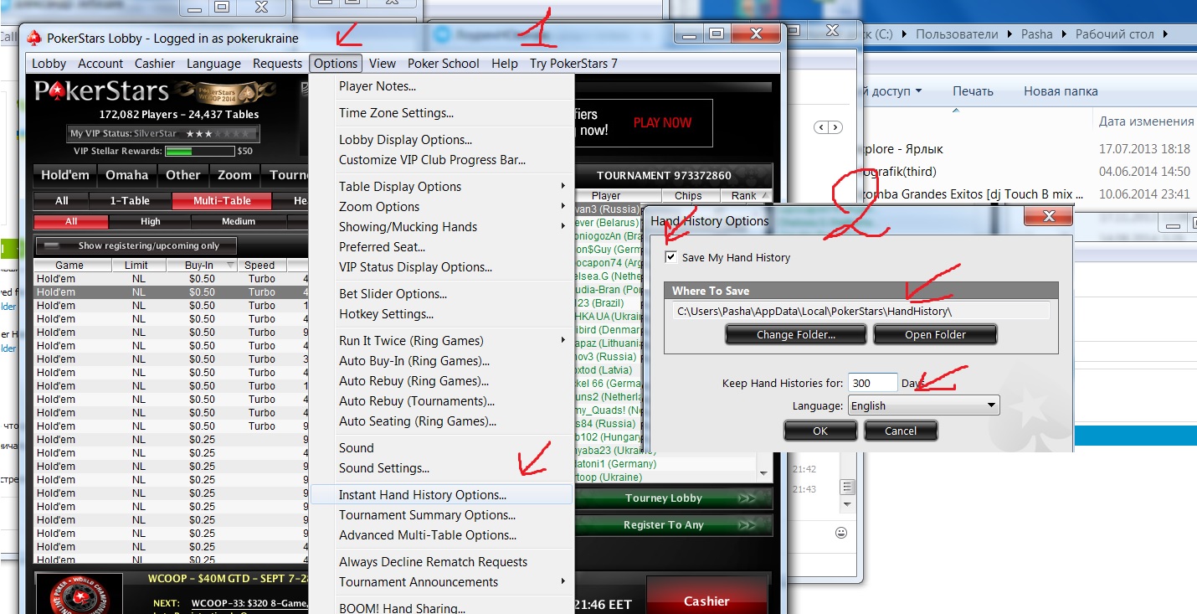Click Tourney Lobby button
The height and width of the screenshot is (614, 1197).
coord(674,498)
